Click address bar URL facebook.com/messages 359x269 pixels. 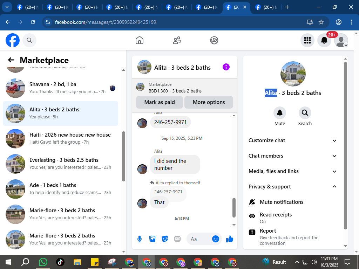105,22
